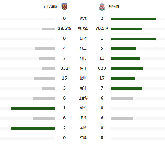Open the 利物浦 team name link
165x145 pixels.
(x=114, y=7)
